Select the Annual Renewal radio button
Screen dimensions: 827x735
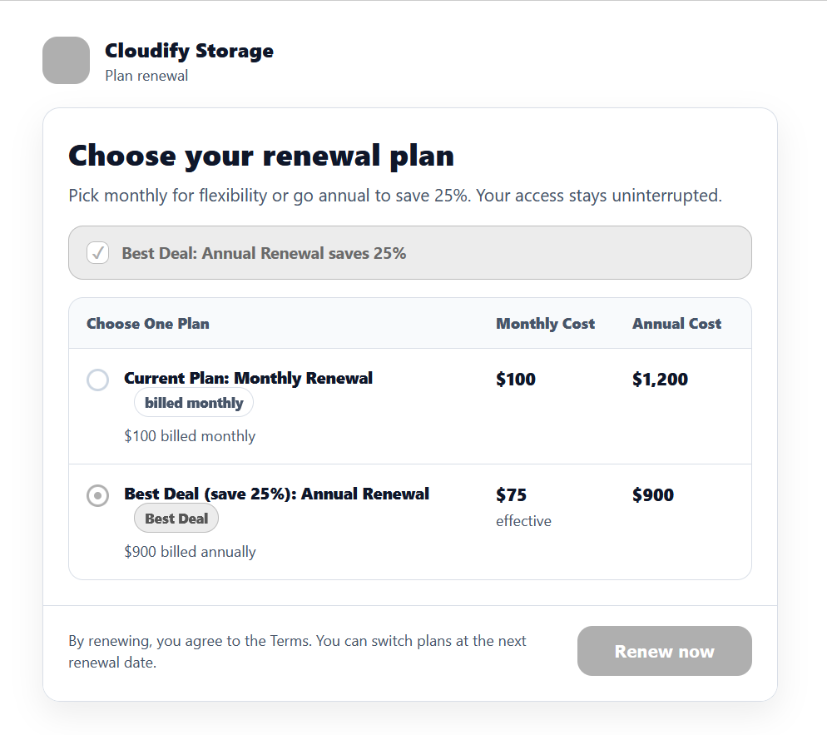pos(98,495)
